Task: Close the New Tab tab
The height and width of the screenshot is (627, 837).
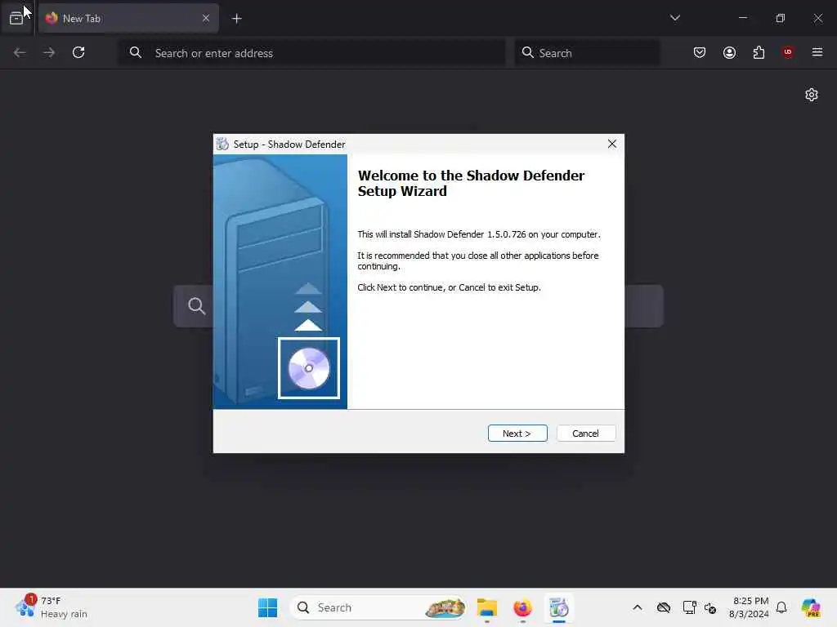Action: pyautogui.click(x=205, y=19)
